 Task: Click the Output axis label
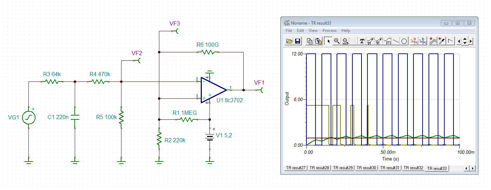287,99
